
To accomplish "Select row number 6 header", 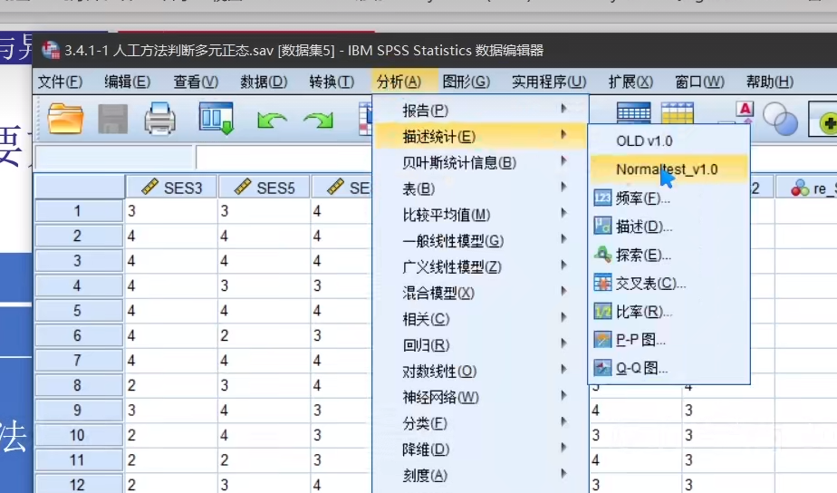I will 79,335.
